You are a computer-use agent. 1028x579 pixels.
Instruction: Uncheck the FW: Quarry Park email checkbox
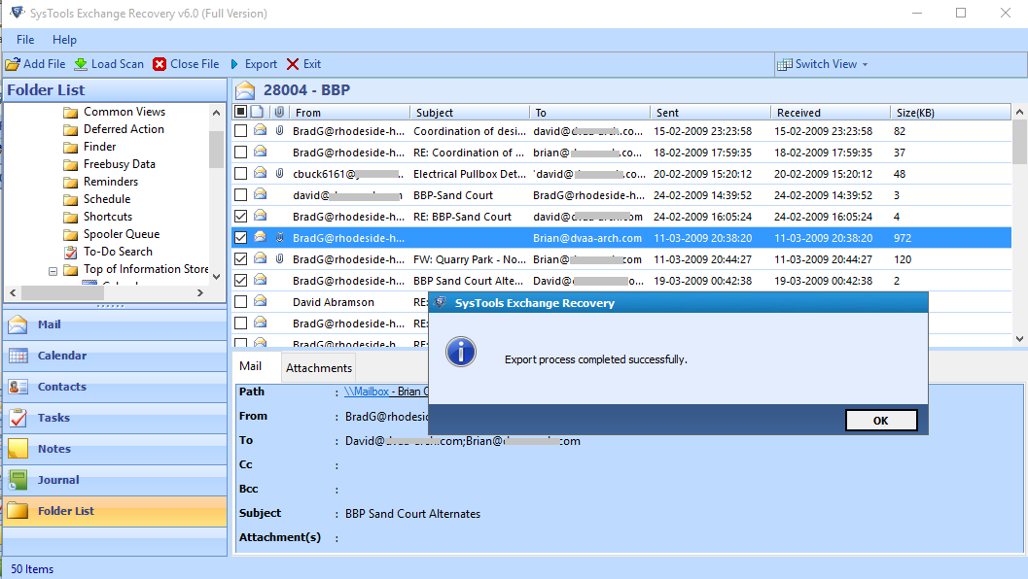(x=240, y=259)
